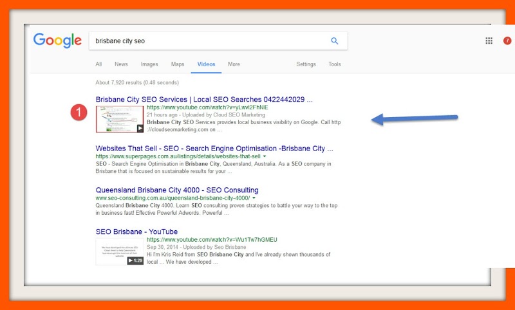This screenshot has width=515, height=310.
Task: Open the search Tools options
Action: click(x=334, y=64)
